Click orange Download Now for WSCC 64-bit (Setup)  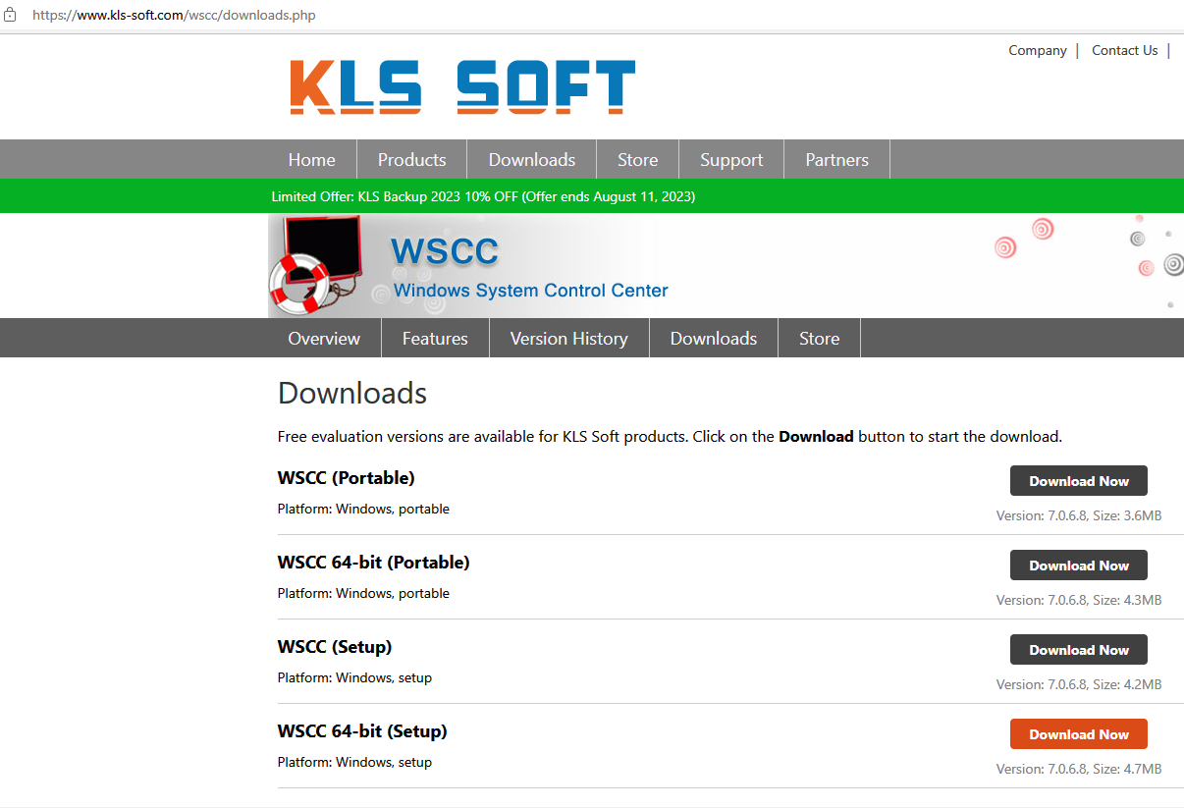pyautogui.click(x=1079, y=734)
